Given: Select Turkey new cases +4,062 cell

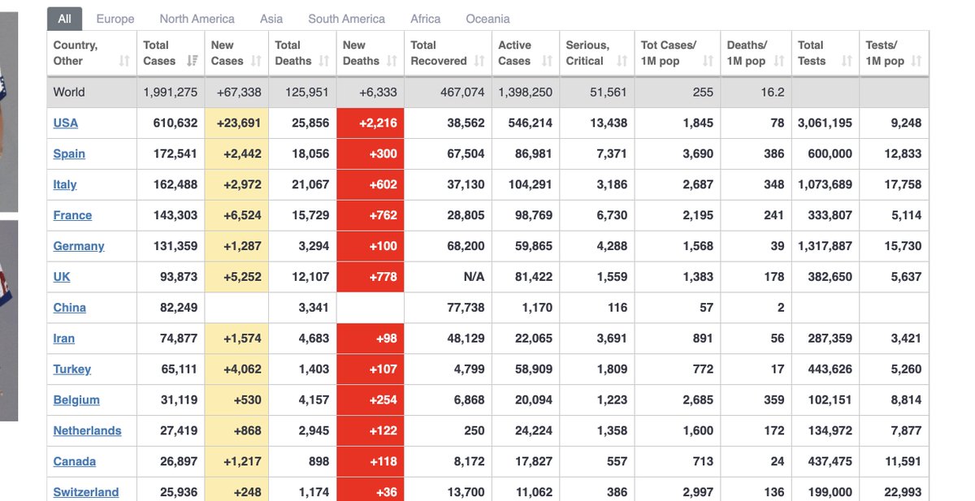Looking at the screenshot, I should coord(236,369).
